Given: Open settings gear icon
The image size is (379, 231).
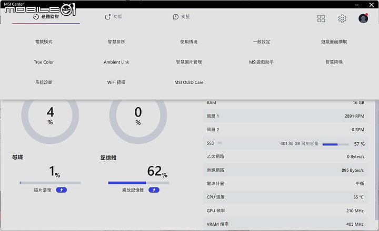Looking at the screenshot, I should tap(342, 18).
